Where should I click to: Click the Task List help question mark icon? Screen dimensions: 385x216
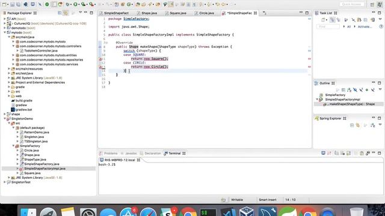[381, 26]
